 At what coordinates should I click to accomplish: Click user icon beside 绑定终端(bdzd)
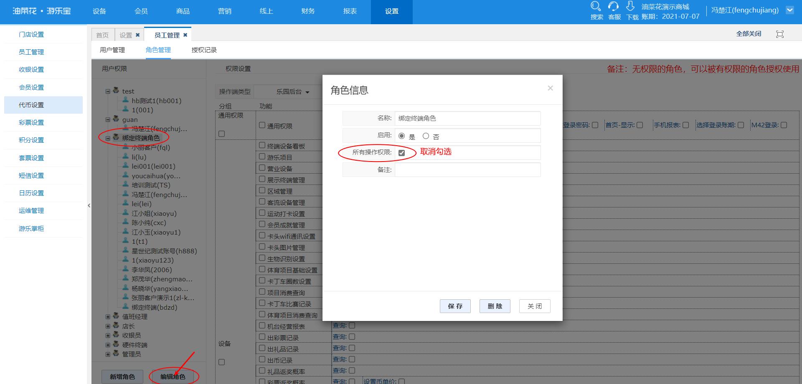pyautogui.click(x=125, y=307)
